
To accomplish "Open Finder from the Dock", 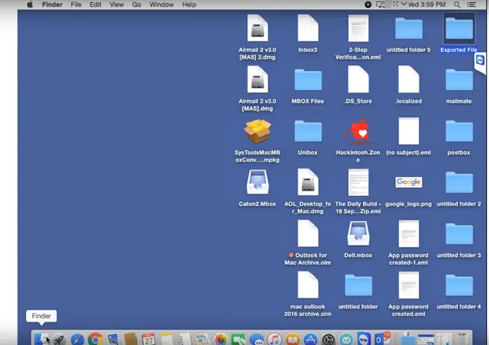I will tap(41, 339).
